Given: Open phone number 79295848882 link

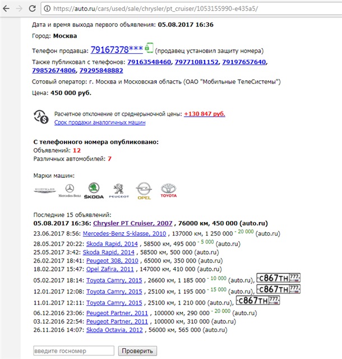Looking at the screenshot, I should coord(101,71).
